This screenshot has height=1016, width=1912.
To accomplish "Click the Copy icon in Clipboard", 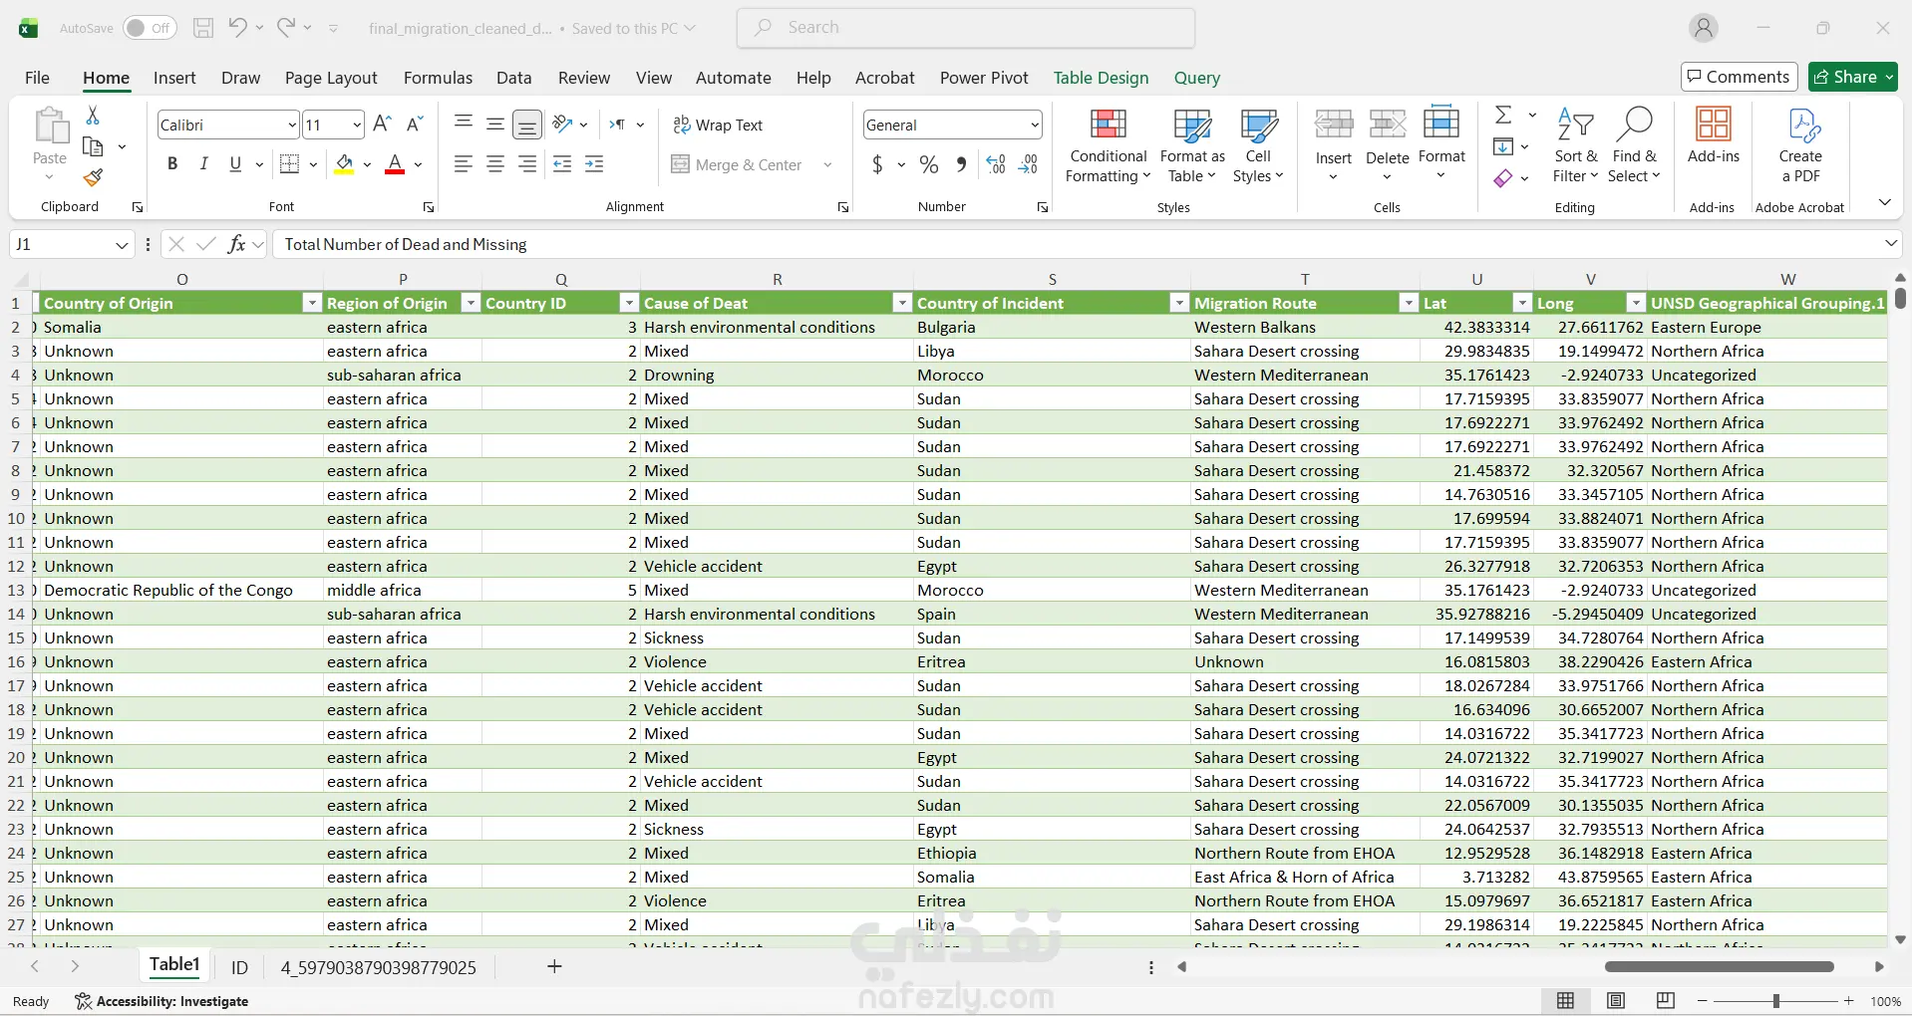I will (x=93, y=147).
